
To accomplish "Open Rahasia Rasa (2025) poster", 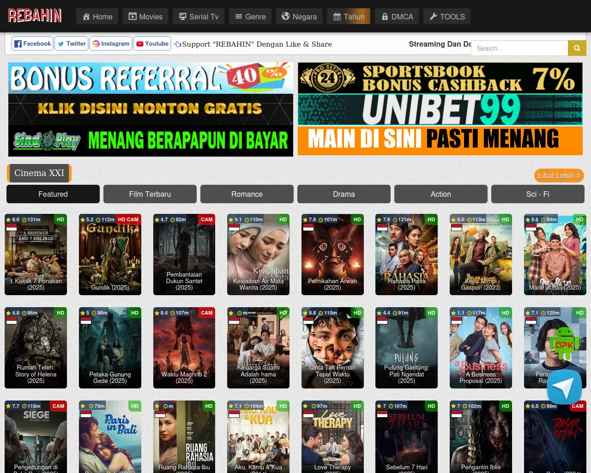I will (x=406, y=255).
